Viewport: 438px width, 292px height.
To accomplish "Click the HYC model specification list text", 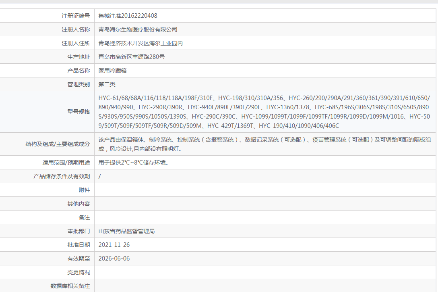I will [264, 112].
